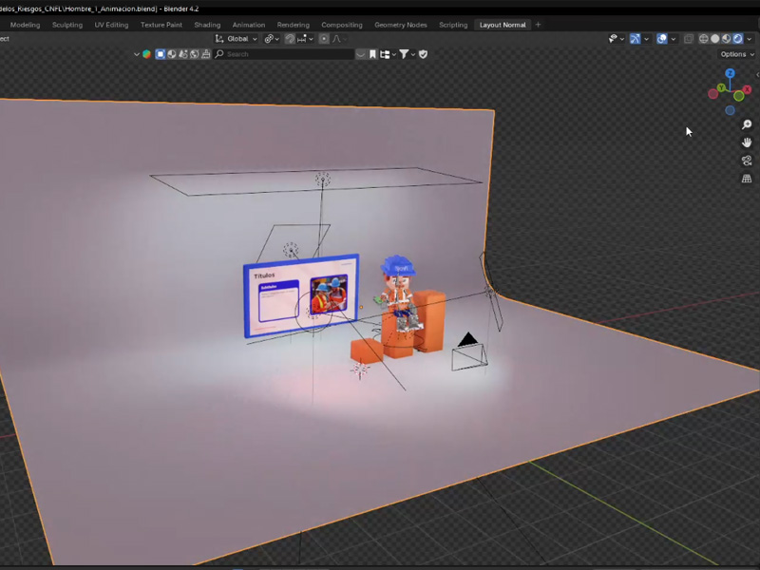Toggle proportional editing
This screenshot has width=760, height=570.
[x=324, y=39]
